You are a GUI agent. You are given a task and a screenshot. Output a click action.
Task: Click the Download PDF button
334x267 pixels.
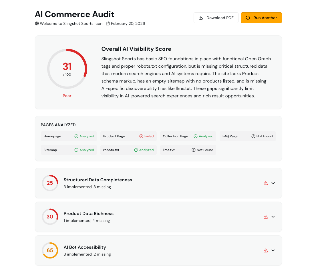click(x=216, y=17)
